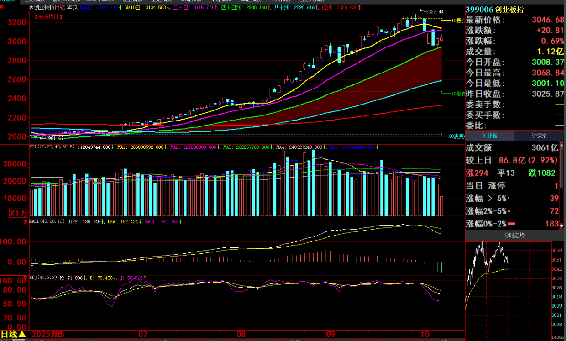Click the star icon before 创业板指日线
Image resolution: width=567 pixels, height=341 pixels.
pos(31,7)
